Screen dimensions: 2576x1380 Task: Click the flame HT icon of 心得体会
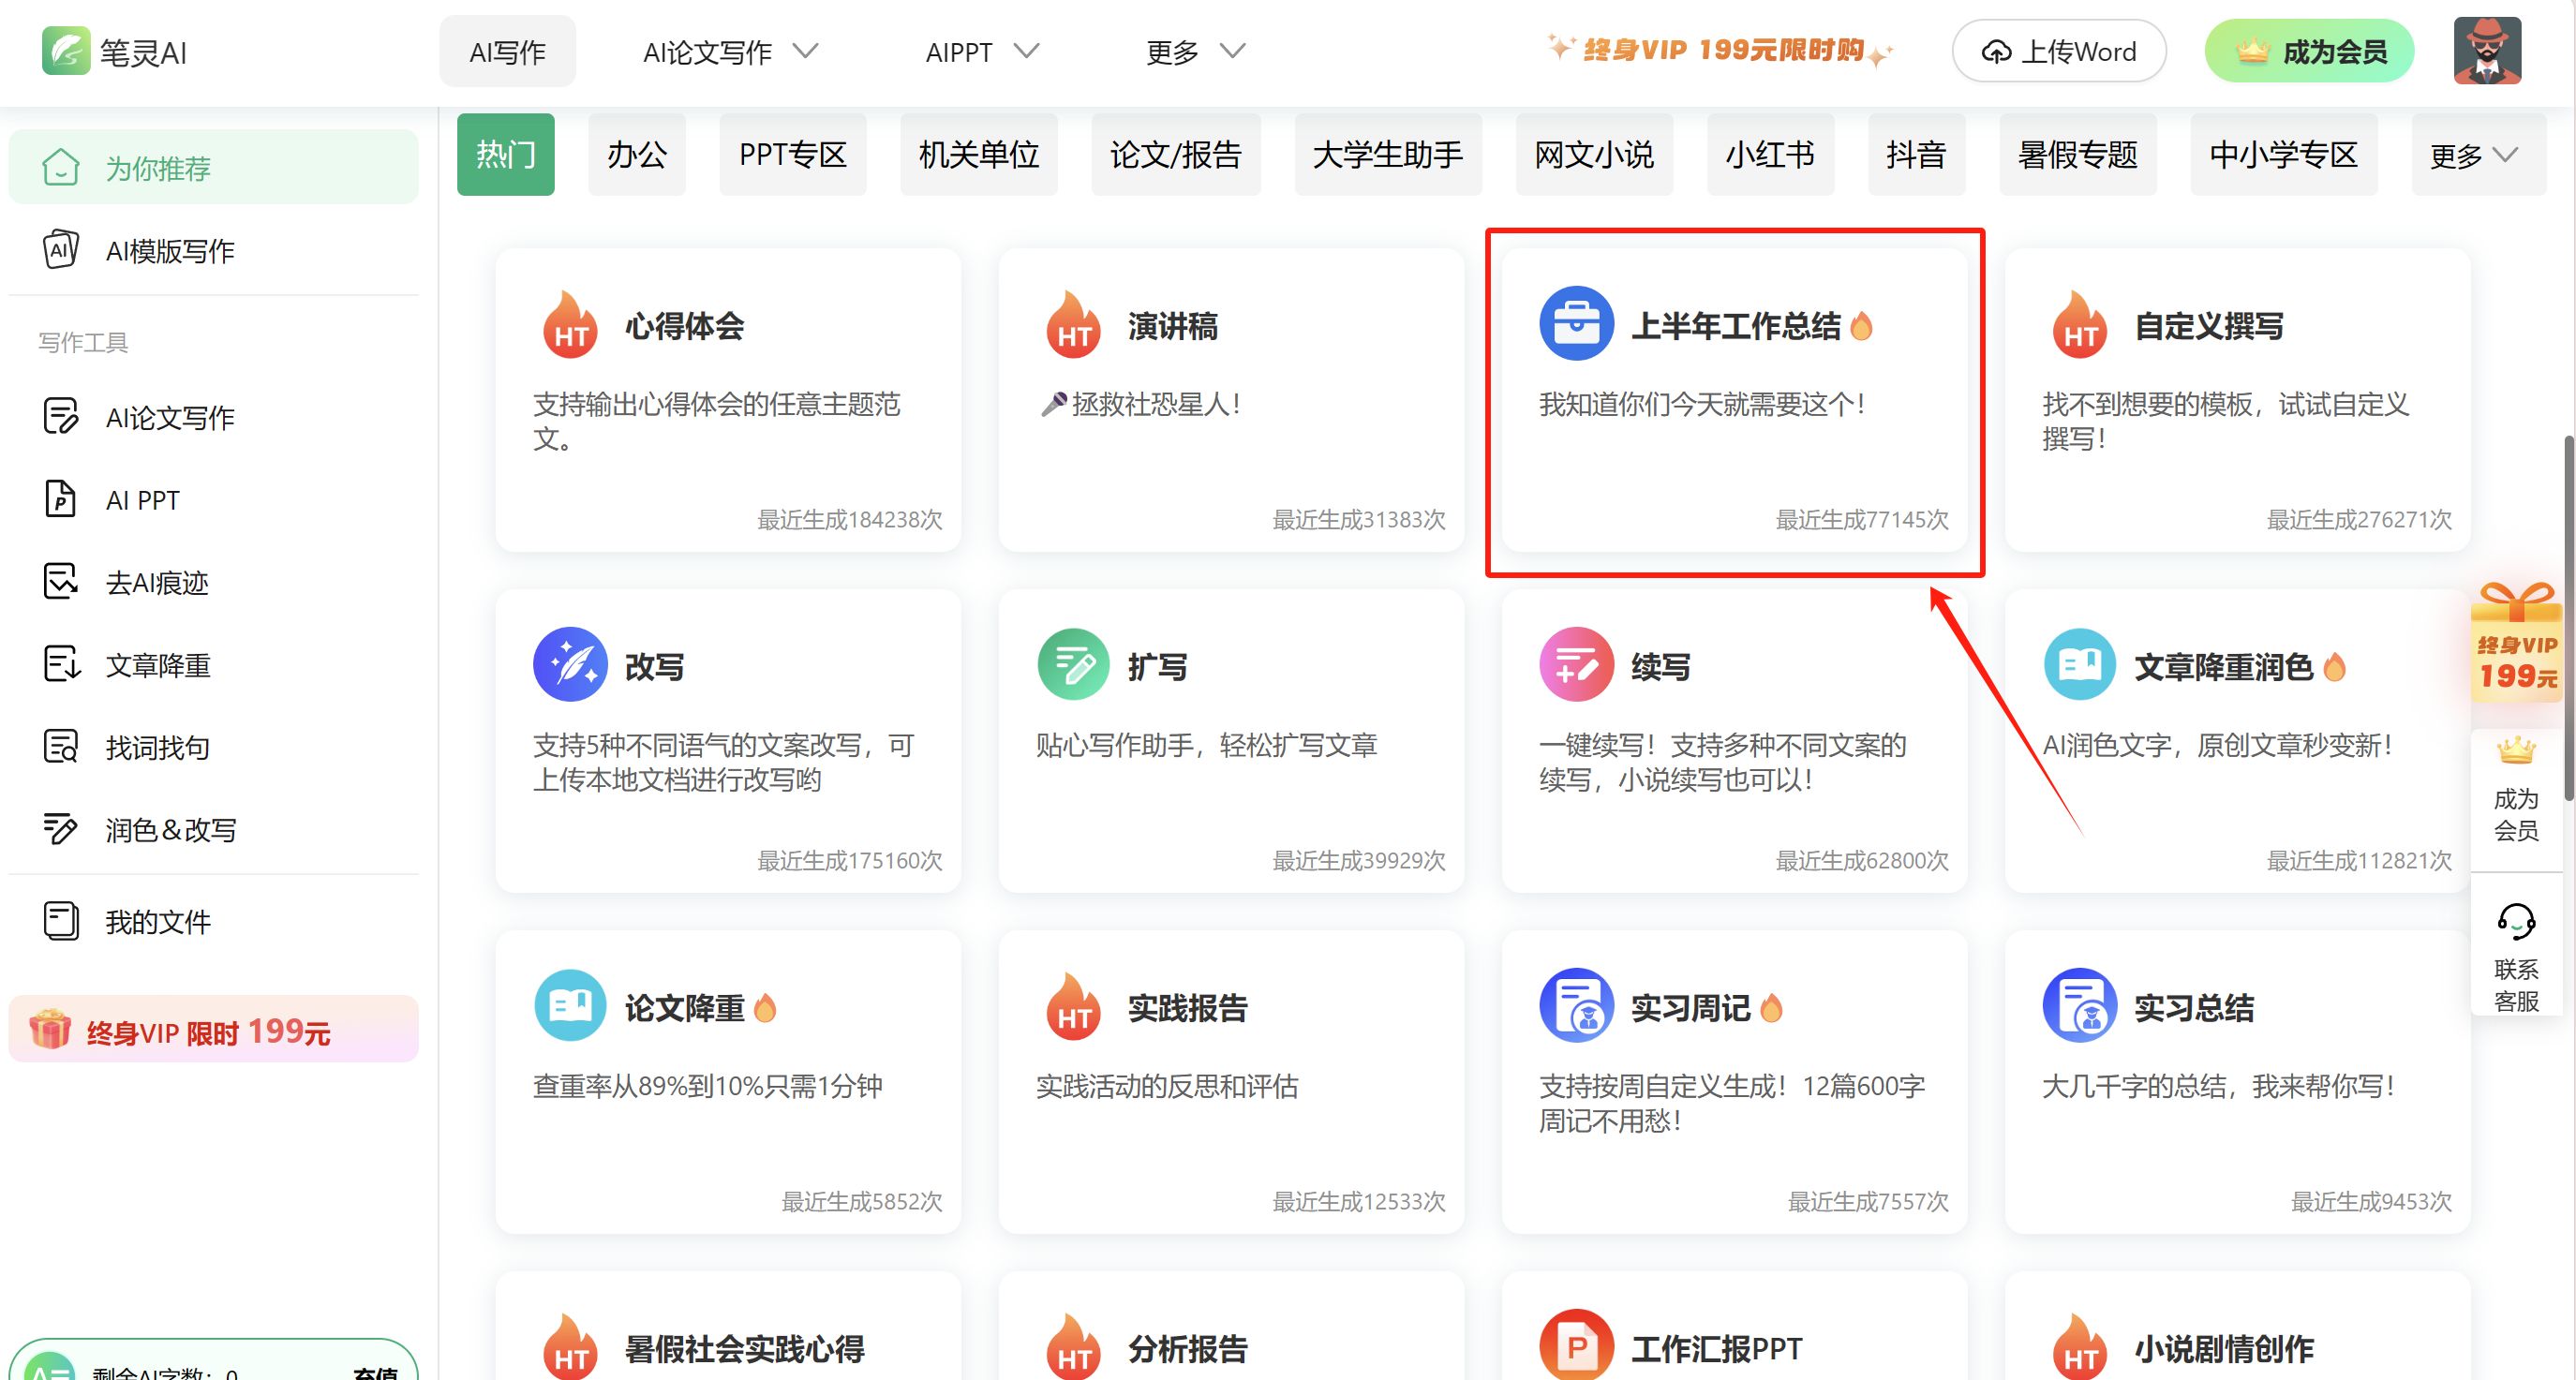[x=570, y=323]
